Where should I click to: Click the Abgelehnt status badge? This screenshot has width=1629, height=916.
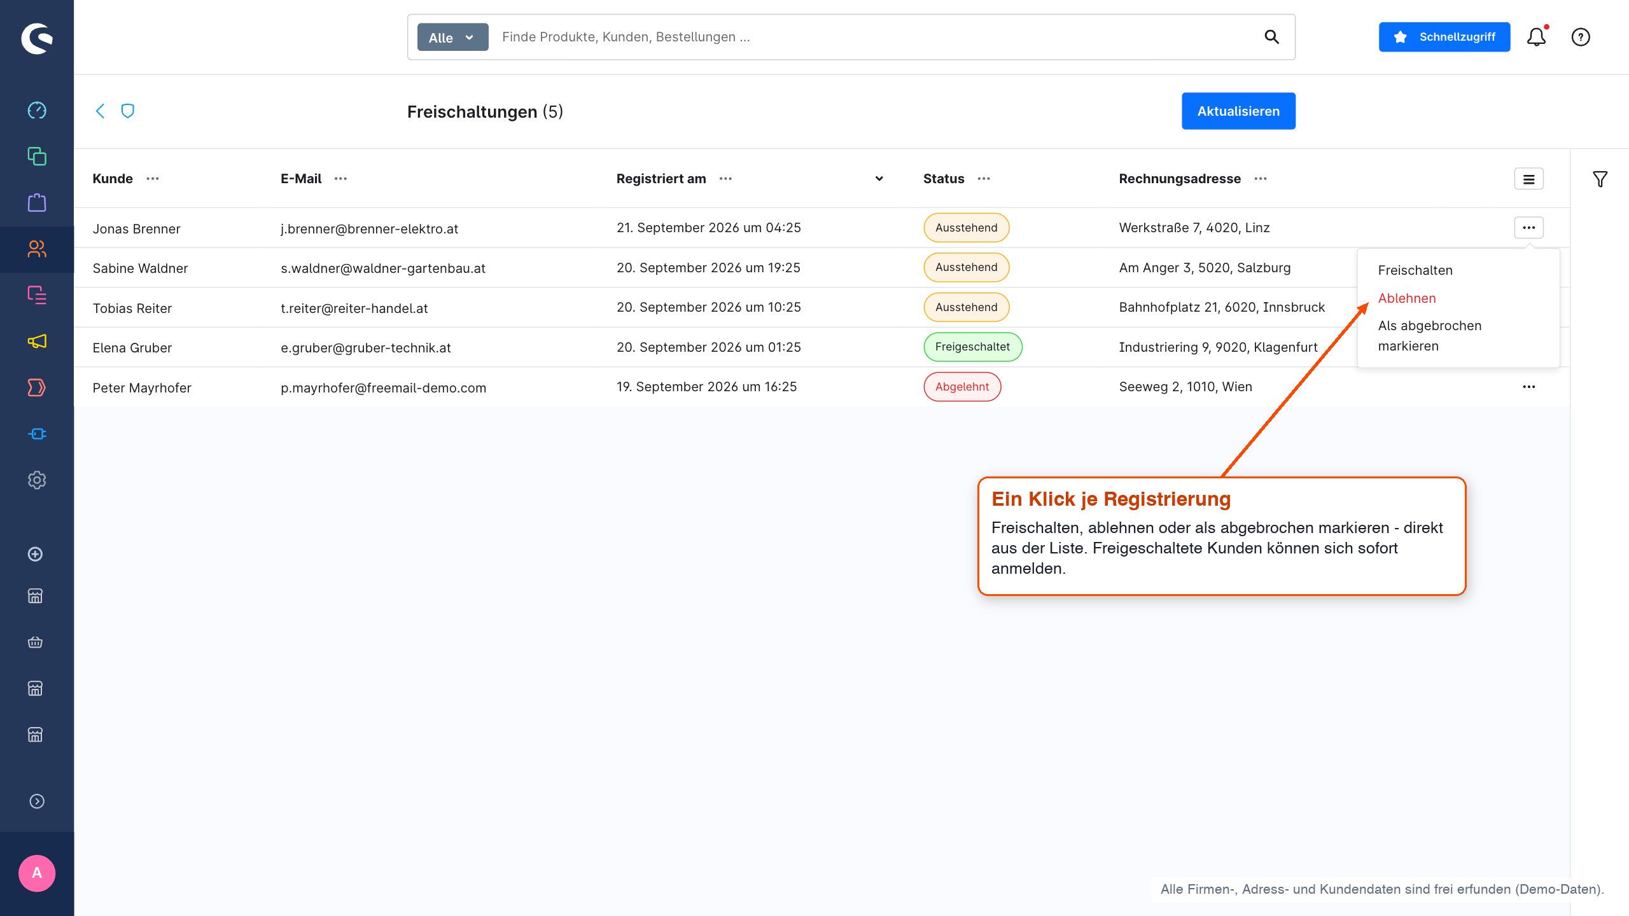pos(962,387)
